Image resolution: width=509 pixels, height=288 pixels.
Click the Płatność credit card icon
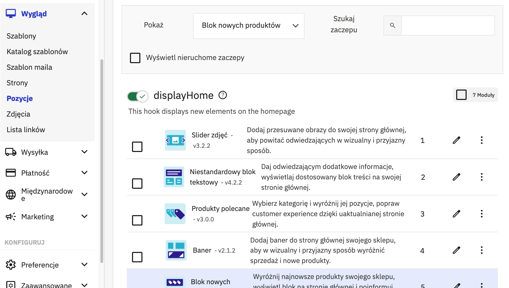click(11, 173)
